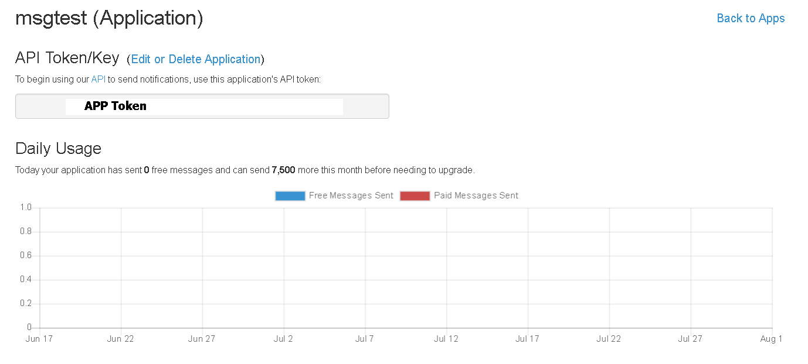Image resolution: width=808 pixels, height=364 pixels.
Task: Click the Free Messages Sent legend label
Action: point(351,195)
